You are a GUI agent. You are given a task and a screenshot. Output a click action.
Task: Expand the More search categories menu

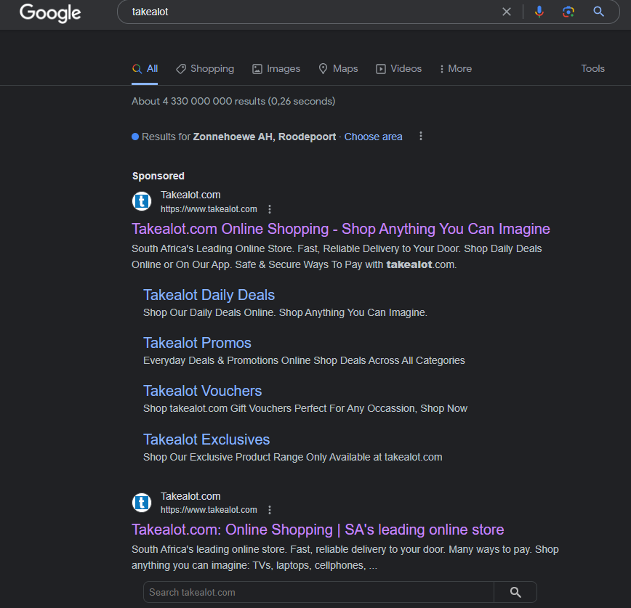tap(456, 69)
